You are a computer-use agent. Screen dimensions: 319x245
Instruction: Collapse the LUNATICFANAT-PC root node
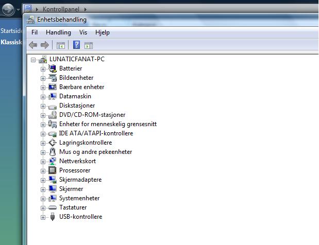tap(33, 60)
